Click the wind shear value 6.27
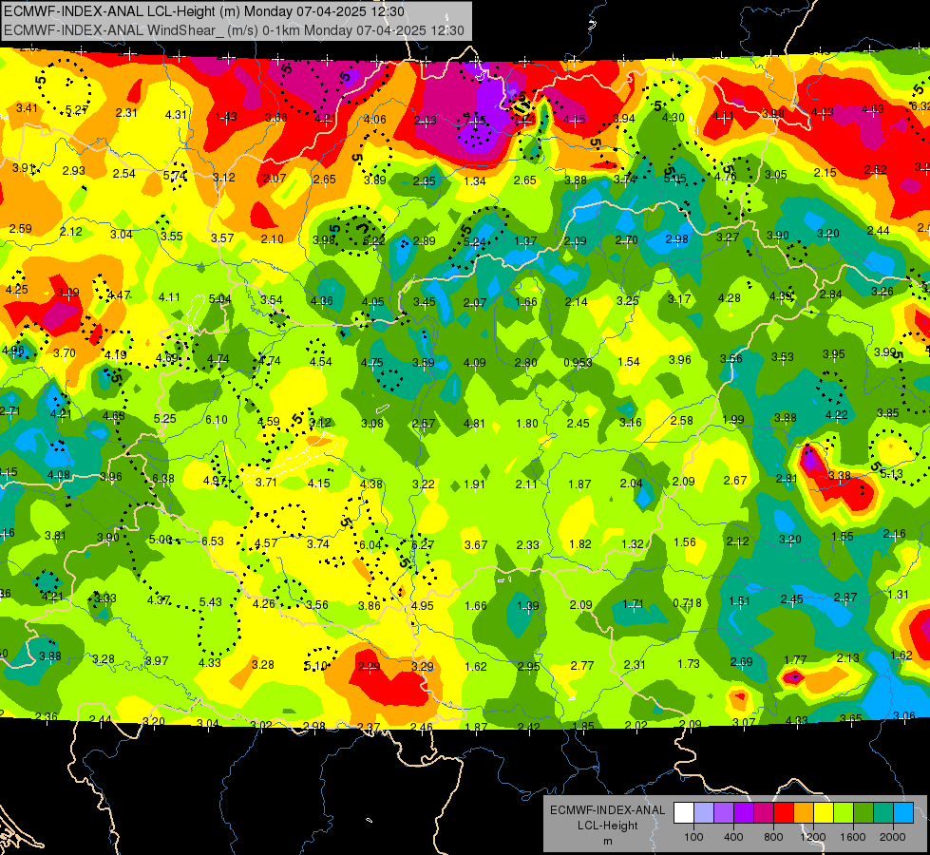This screenshot has width=930, height=855. [x=423, y=544]
